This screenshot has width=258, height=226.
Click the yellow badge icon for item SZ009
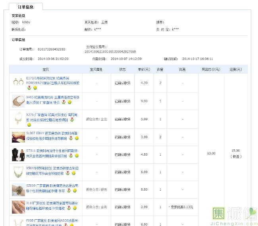[75, 190]
